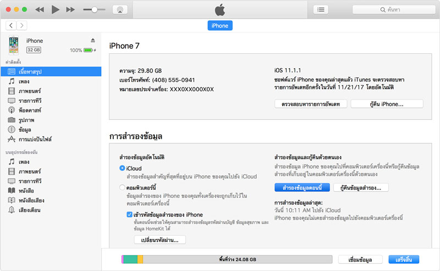The width and height of the screenshot is (440, 271).
Task: Select the คอมพิวเตอร์นี้ radio button
Action: tap(122, 187)
